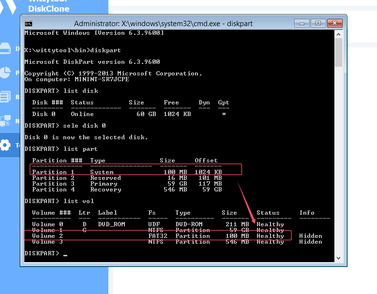Viewport: 377px width, 294px height.
Task: Click the 'DISKPART> list disk' command line
Action: (x=61, y=91)
